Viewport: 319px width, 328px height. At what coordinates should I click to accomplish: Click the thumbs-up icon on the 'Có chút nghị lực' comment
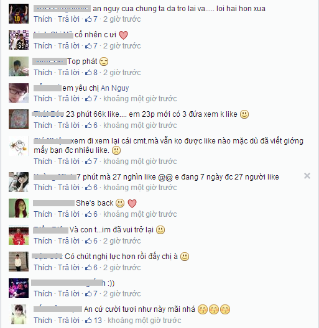(x=88, y=267)
